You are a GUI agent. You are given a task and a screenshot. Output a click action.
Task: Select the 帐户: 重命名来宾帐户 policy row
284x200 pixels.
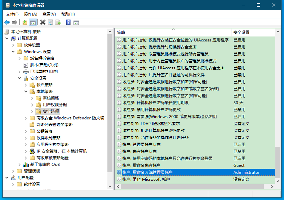(141, 165)
